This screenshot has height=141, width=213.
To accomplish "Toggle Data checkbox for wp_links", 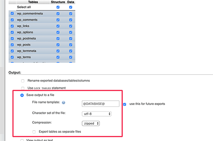I will click(70, 26).
